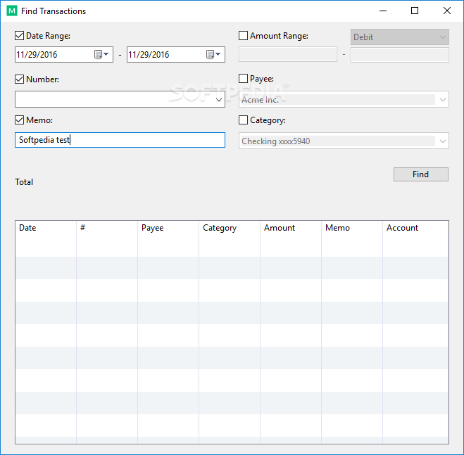Click the Find button
Viewport: 464px width, 455px height.
click(x=421, y=174)
